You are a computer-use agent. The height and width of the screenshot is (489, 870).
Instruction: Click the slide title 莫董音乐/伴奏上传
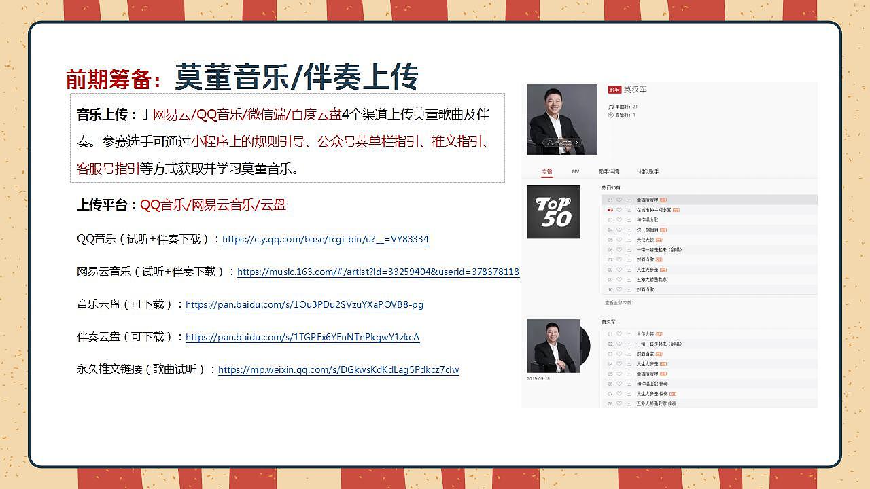(x=296, y=77)
